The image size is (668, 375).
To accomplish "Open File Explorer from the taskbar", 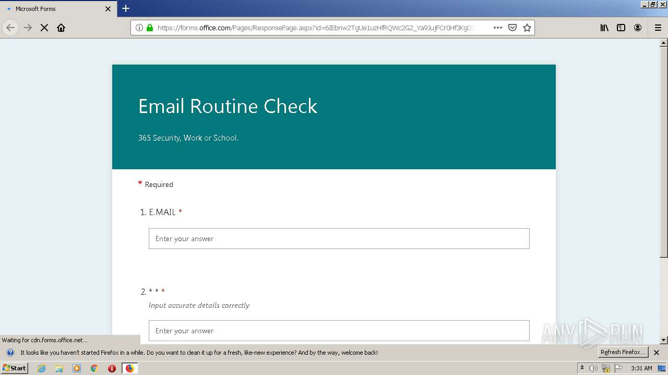I will coord(59,368).
